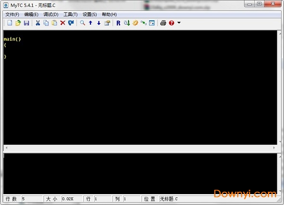Click the Undo icon

[x=71, y=23]
